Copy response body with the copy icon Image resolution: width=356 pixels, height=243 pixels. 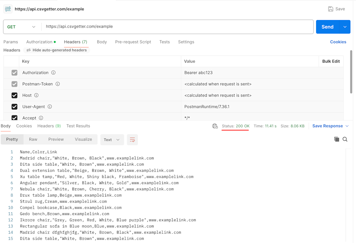[x=337, y=139]
